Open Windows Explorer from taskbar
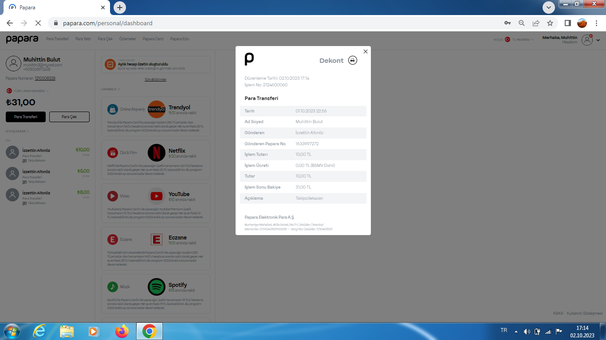 point(67,331)
